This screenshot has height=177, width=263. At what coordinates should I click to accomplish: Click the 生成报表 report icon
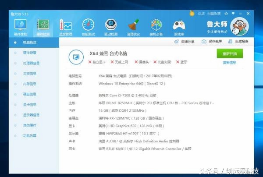(230, 41)
